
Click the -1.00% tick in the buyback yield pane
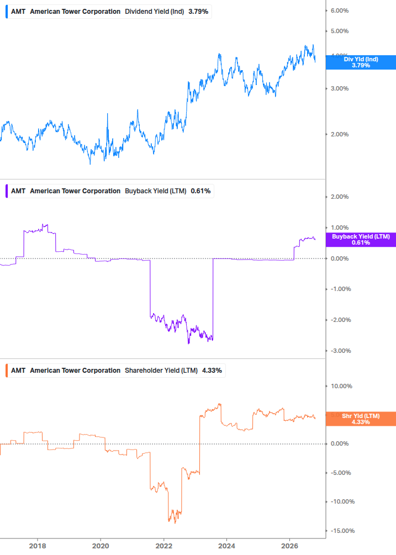(341, 289)
